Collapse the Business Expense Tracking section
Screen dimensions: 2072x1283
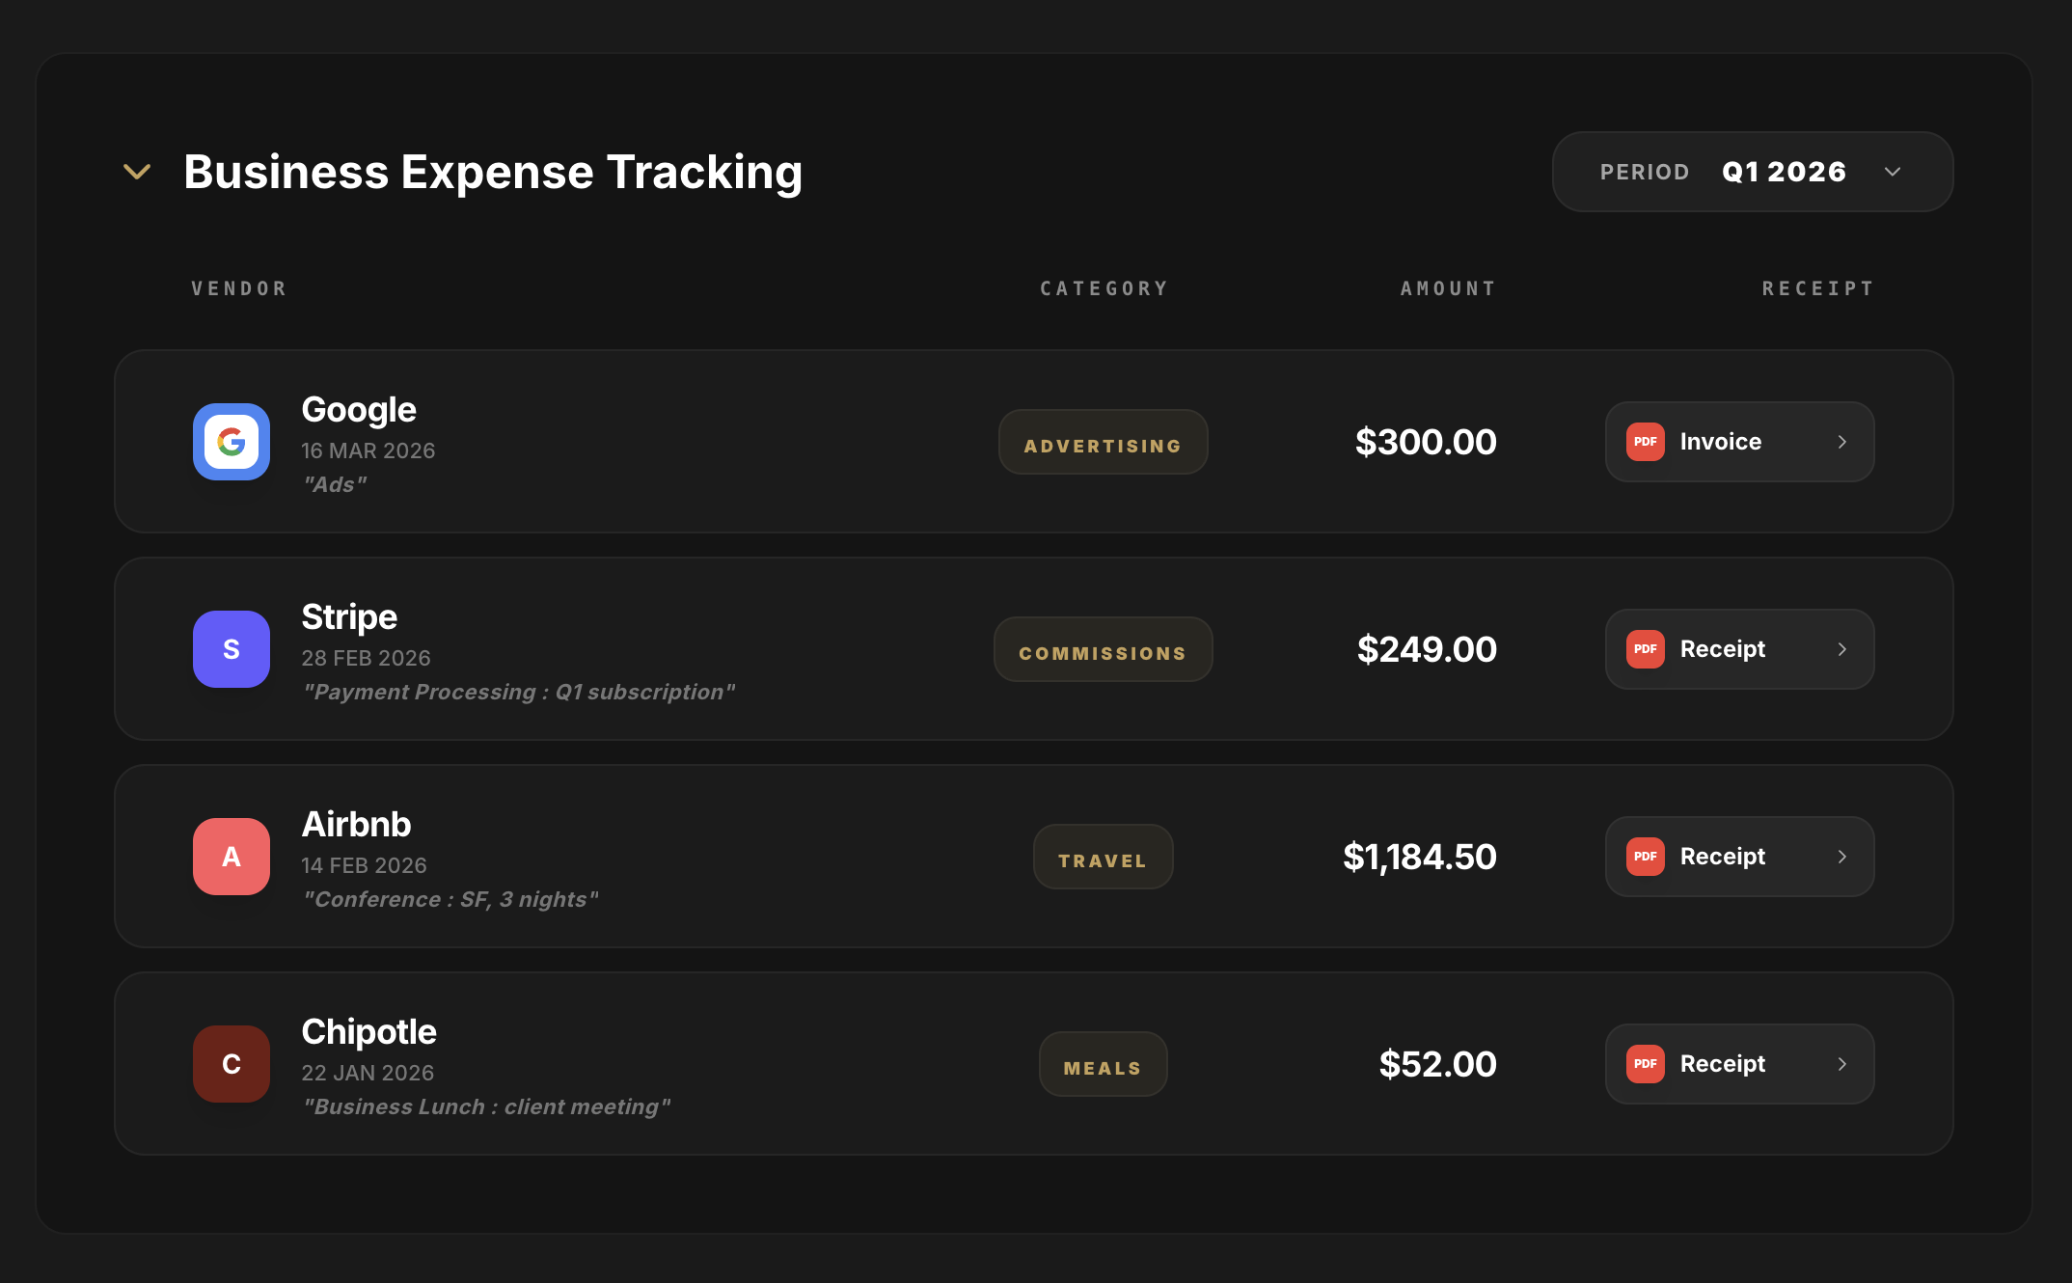pos(137,172)
